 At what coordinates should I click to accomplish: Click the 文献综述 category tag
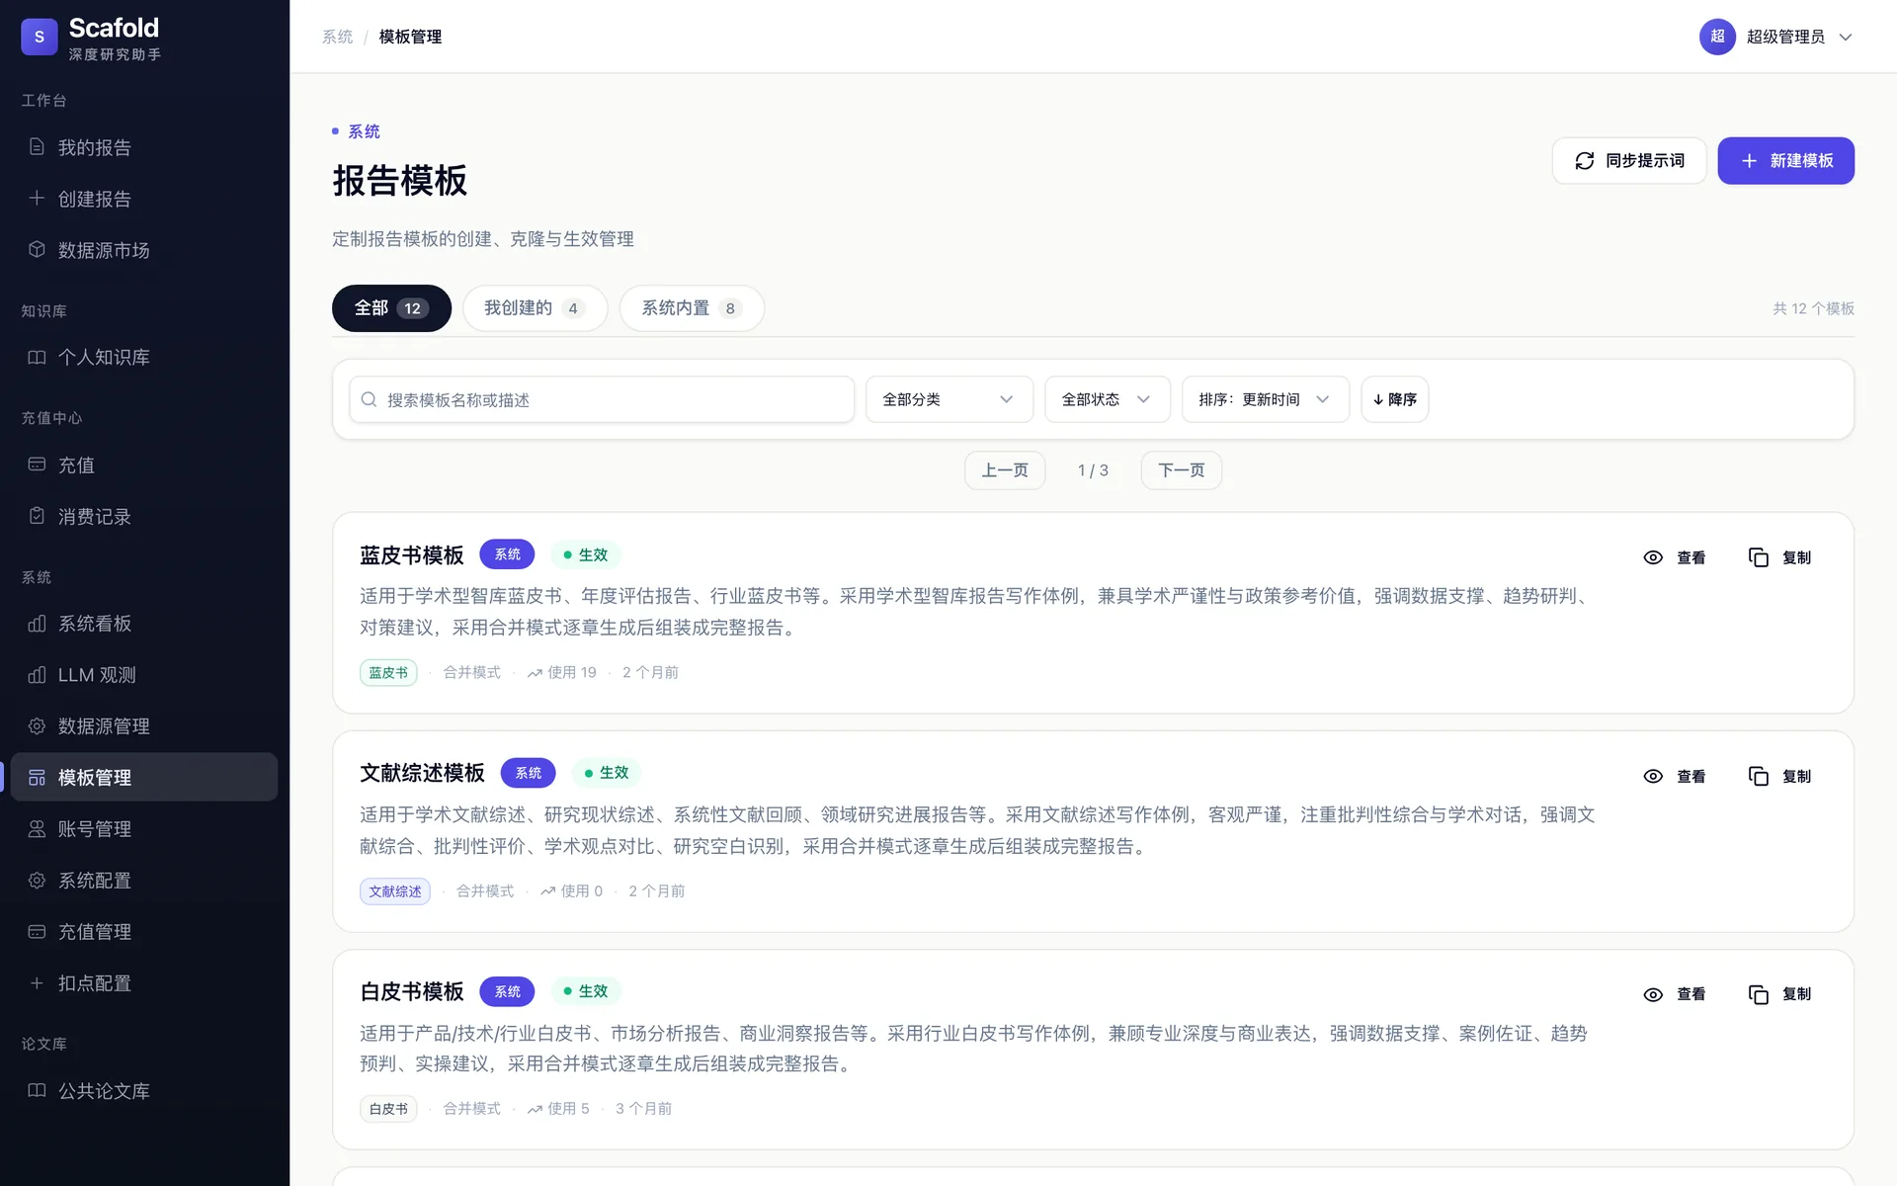(x=395, y=891)
